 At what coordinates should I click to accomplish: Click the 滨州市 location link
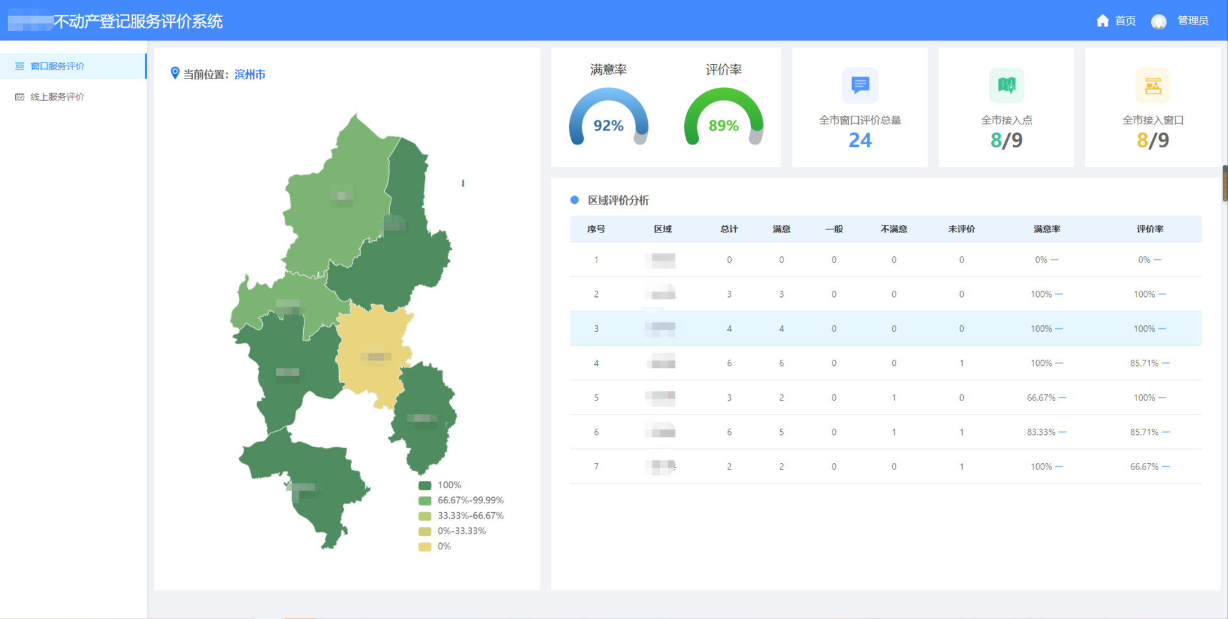coord(249,75)
